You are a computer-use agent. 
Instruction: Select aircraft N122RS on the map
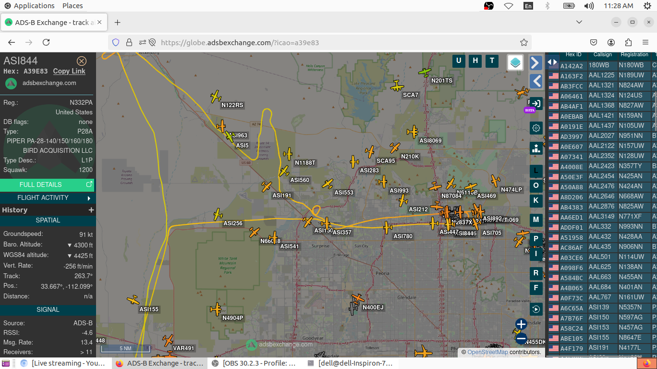point(216,96)
